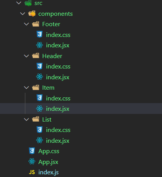Click the React icon of Header index.jsx
Image resolution: width=162 pixels, height=177 pixels.
pyautogui.click(x=40, y=77)
